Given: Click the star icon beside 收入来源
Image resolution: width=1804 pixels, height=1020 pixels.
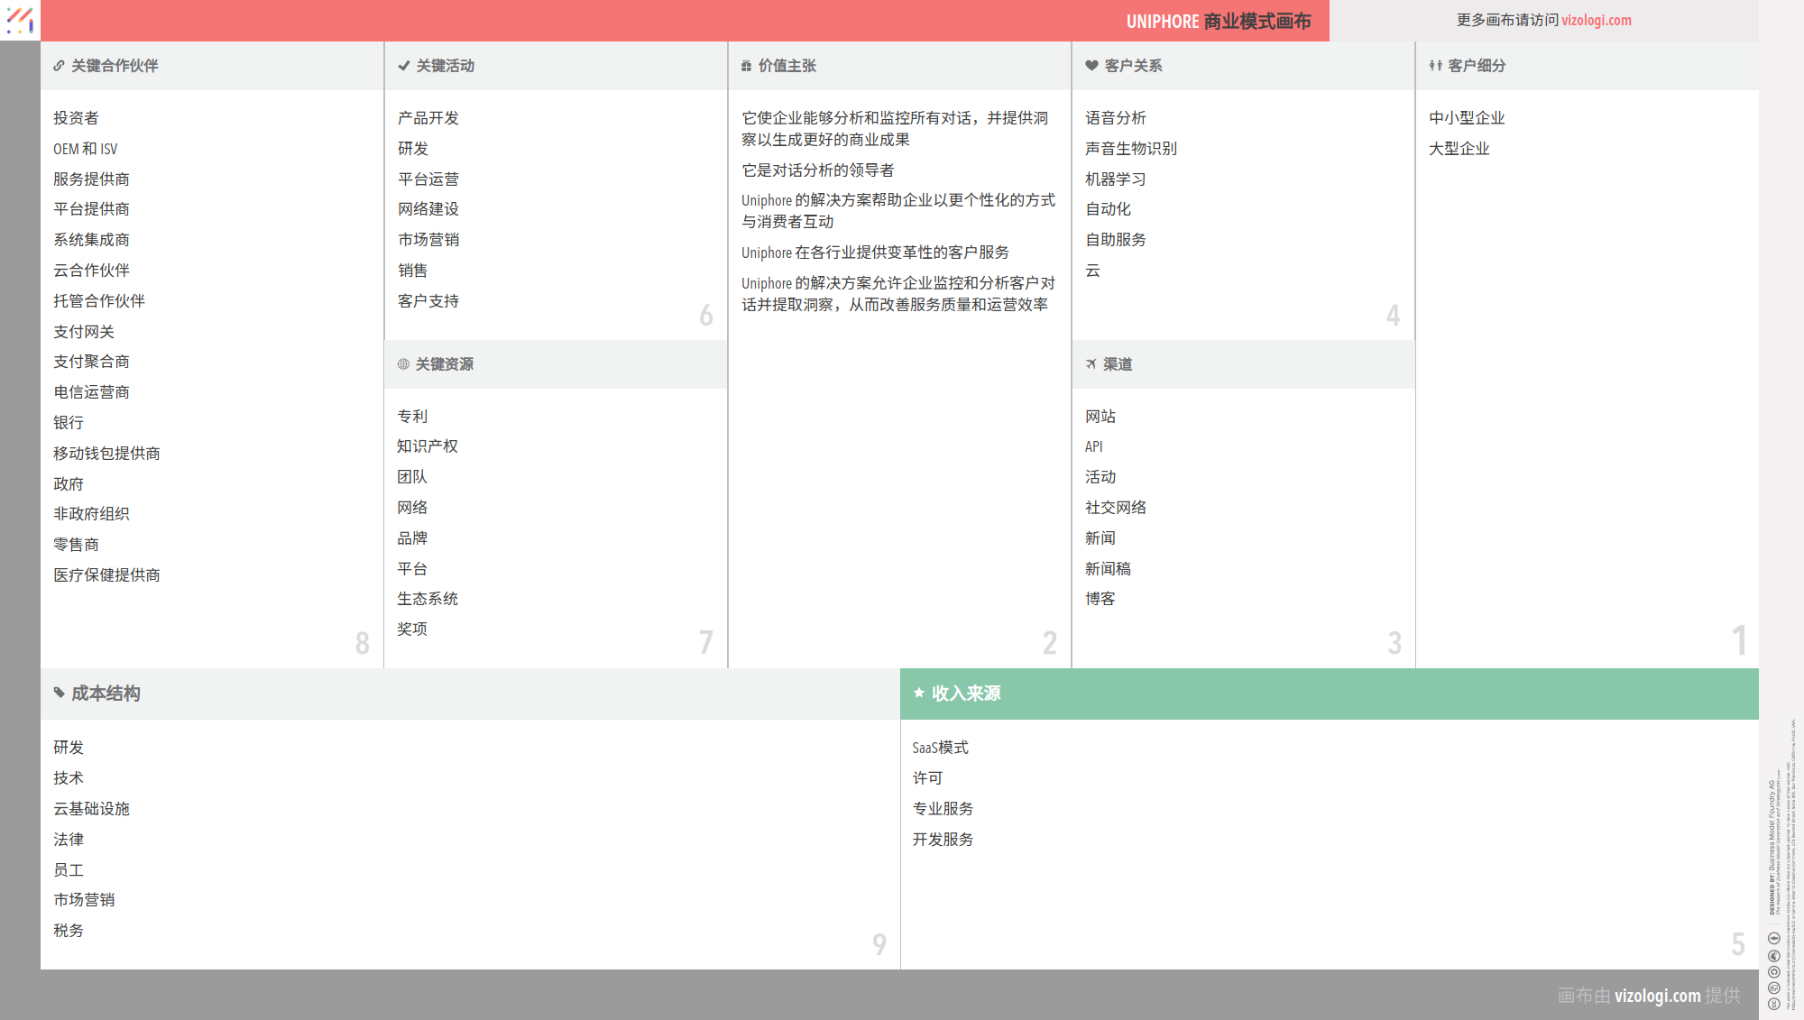Looking at the screenshot, I should click(x=919, y=693).
